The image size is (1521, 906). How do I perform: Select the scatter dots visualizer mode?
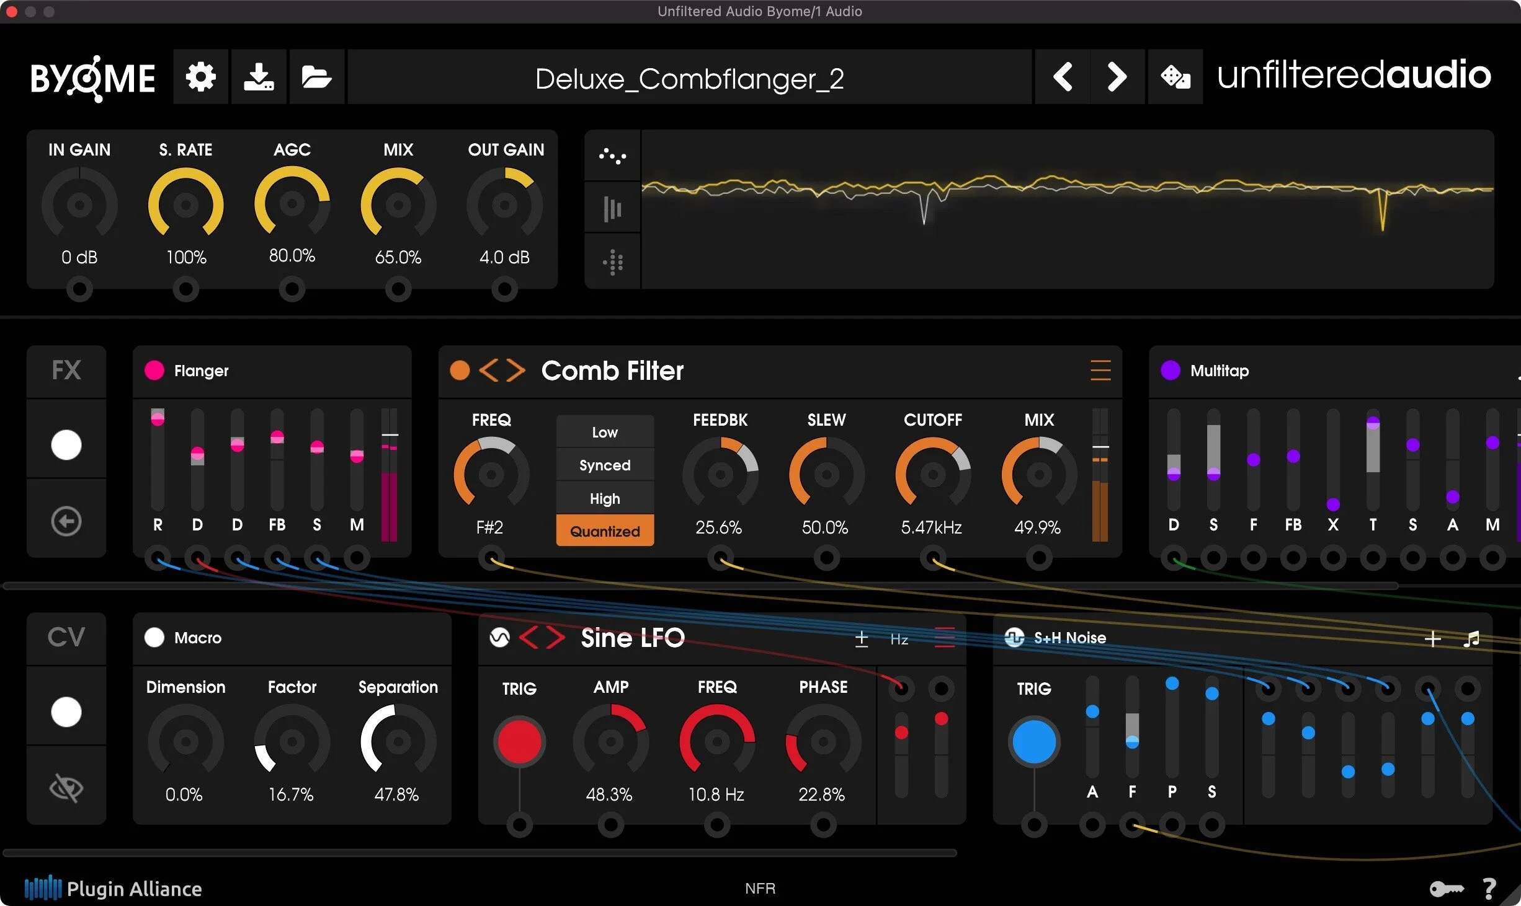click(612, 156)
